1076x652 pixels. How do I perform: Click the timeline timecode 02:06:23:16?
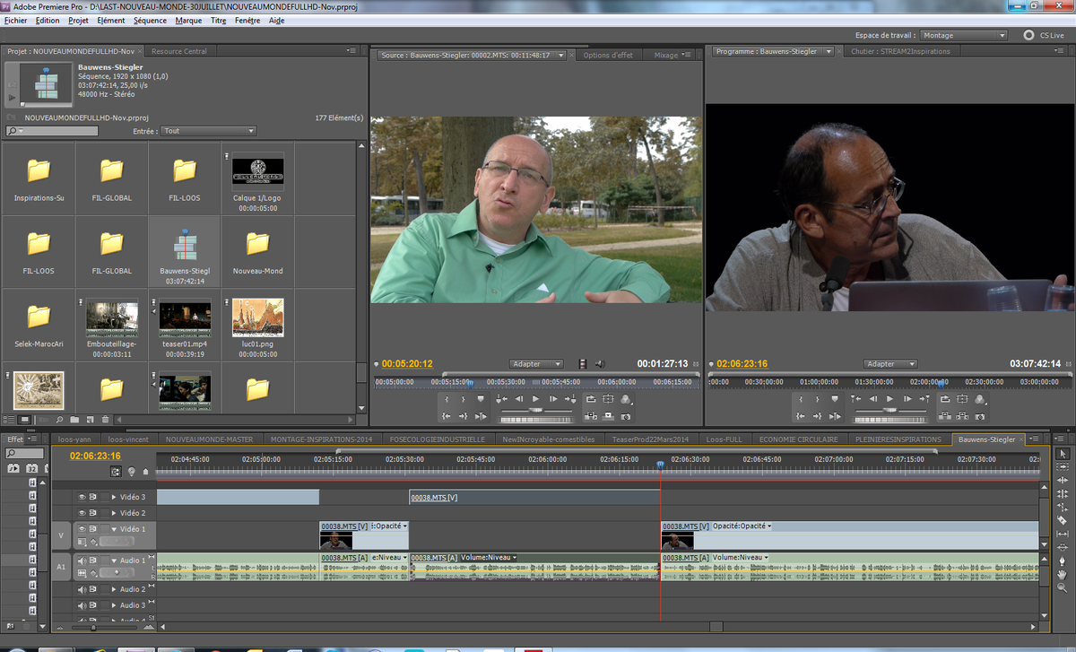click(95, 456)
